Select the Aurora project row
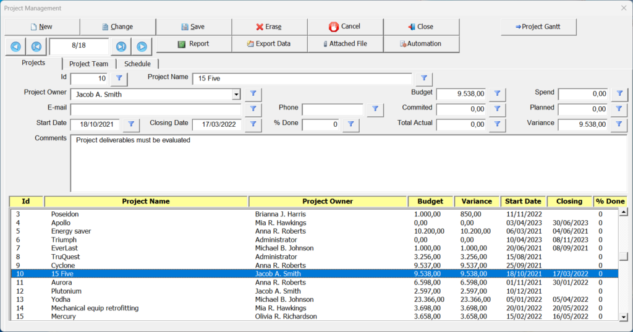633x332 pixels. coord(315,283)
